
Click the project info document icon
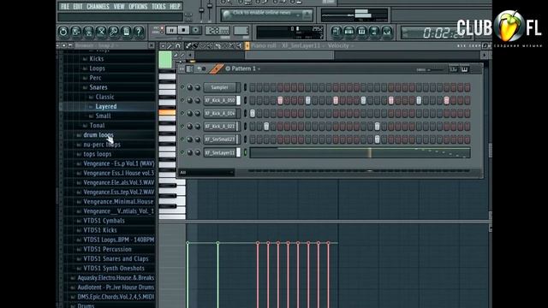[126, 32]
